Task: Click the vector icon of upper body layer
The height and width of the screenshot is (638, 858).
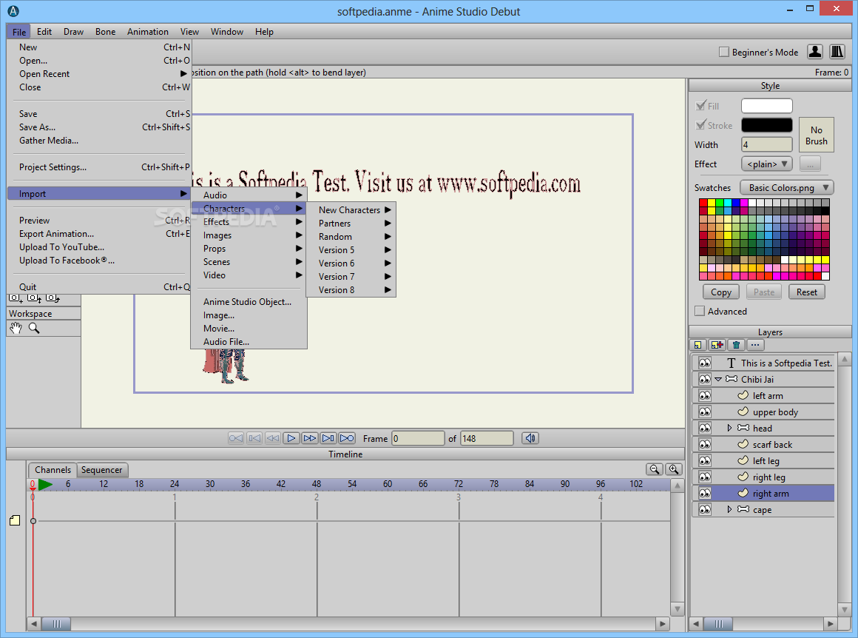Action: click(743, 412)
